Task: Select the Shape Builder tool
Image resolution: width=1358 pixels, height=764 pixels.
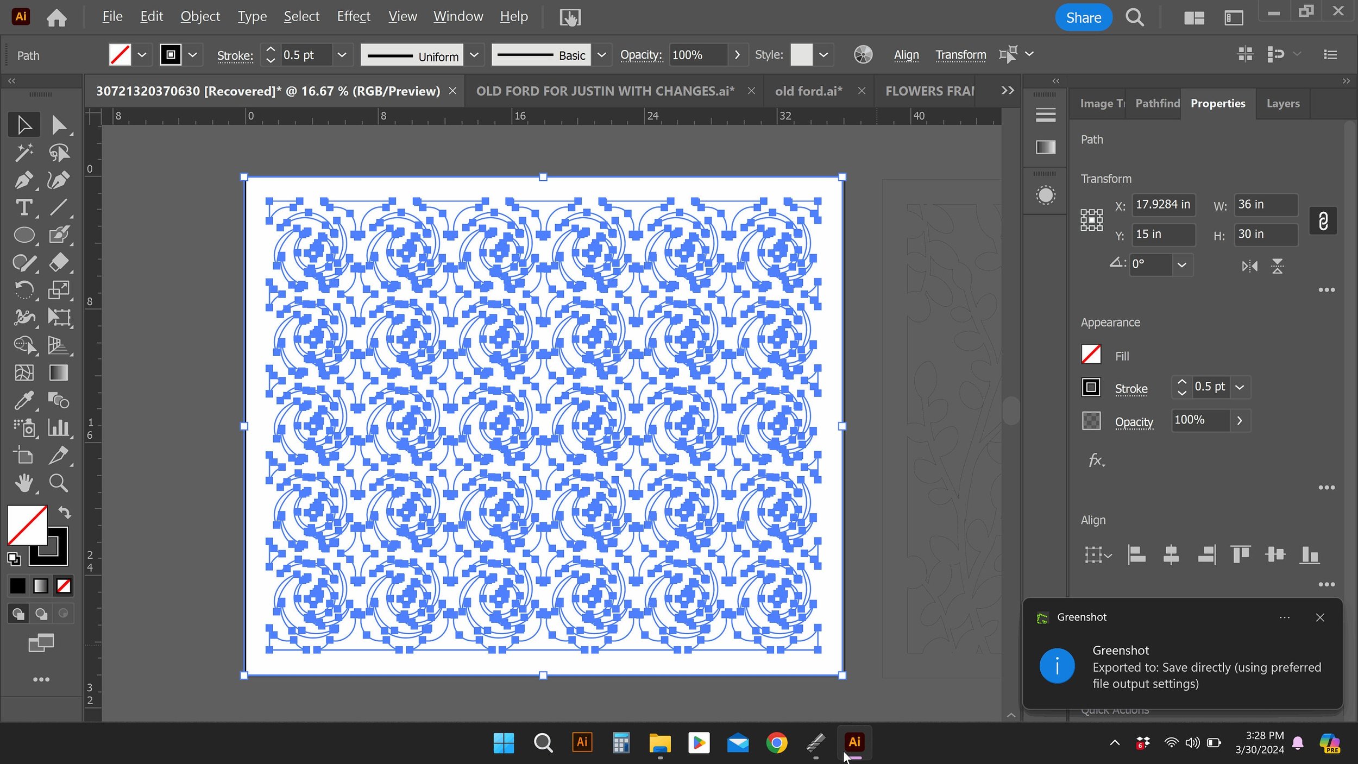Action: (x=24, y=345)
